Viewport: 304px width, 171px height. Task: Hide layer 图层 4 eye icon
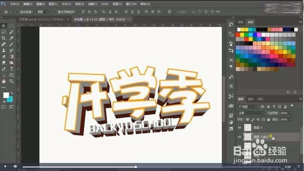coord(239,128)
